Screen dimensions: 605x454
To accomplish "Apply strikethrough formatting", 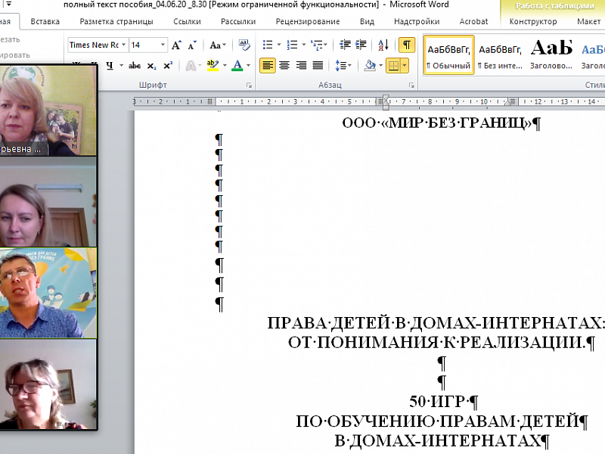I will (x=136, y=66).
